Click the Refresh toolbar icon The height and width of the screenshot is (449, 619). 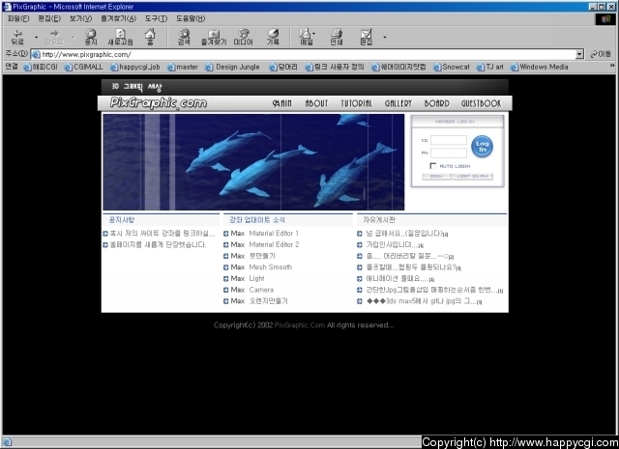click(x=120, y=37)
